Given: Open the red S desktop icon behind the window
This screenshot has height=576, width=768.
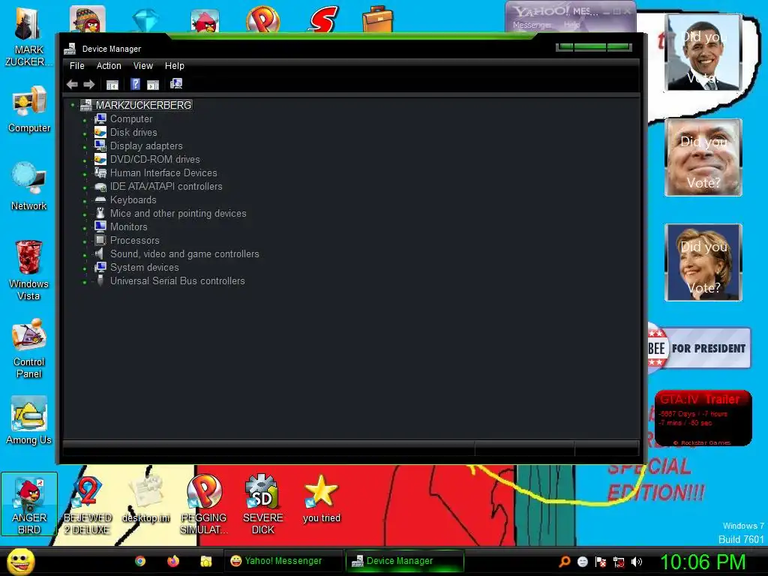Looking at the screenshot, I should tap(322, 19).
